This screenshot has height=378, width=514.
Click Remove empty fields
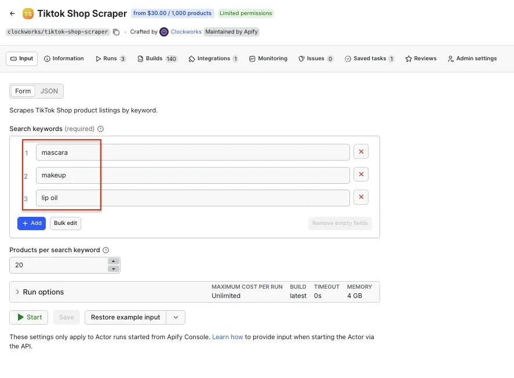coord(340,223)
